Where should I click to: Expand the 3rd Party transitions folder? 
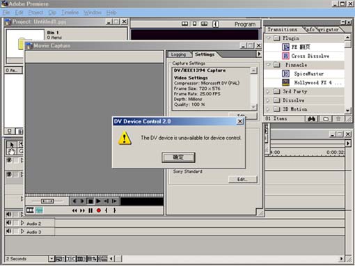pos(268,91)
